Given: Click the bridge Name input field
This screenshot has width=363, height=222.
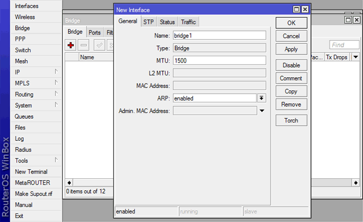Looking at the screenshot, I should point(220,35).
